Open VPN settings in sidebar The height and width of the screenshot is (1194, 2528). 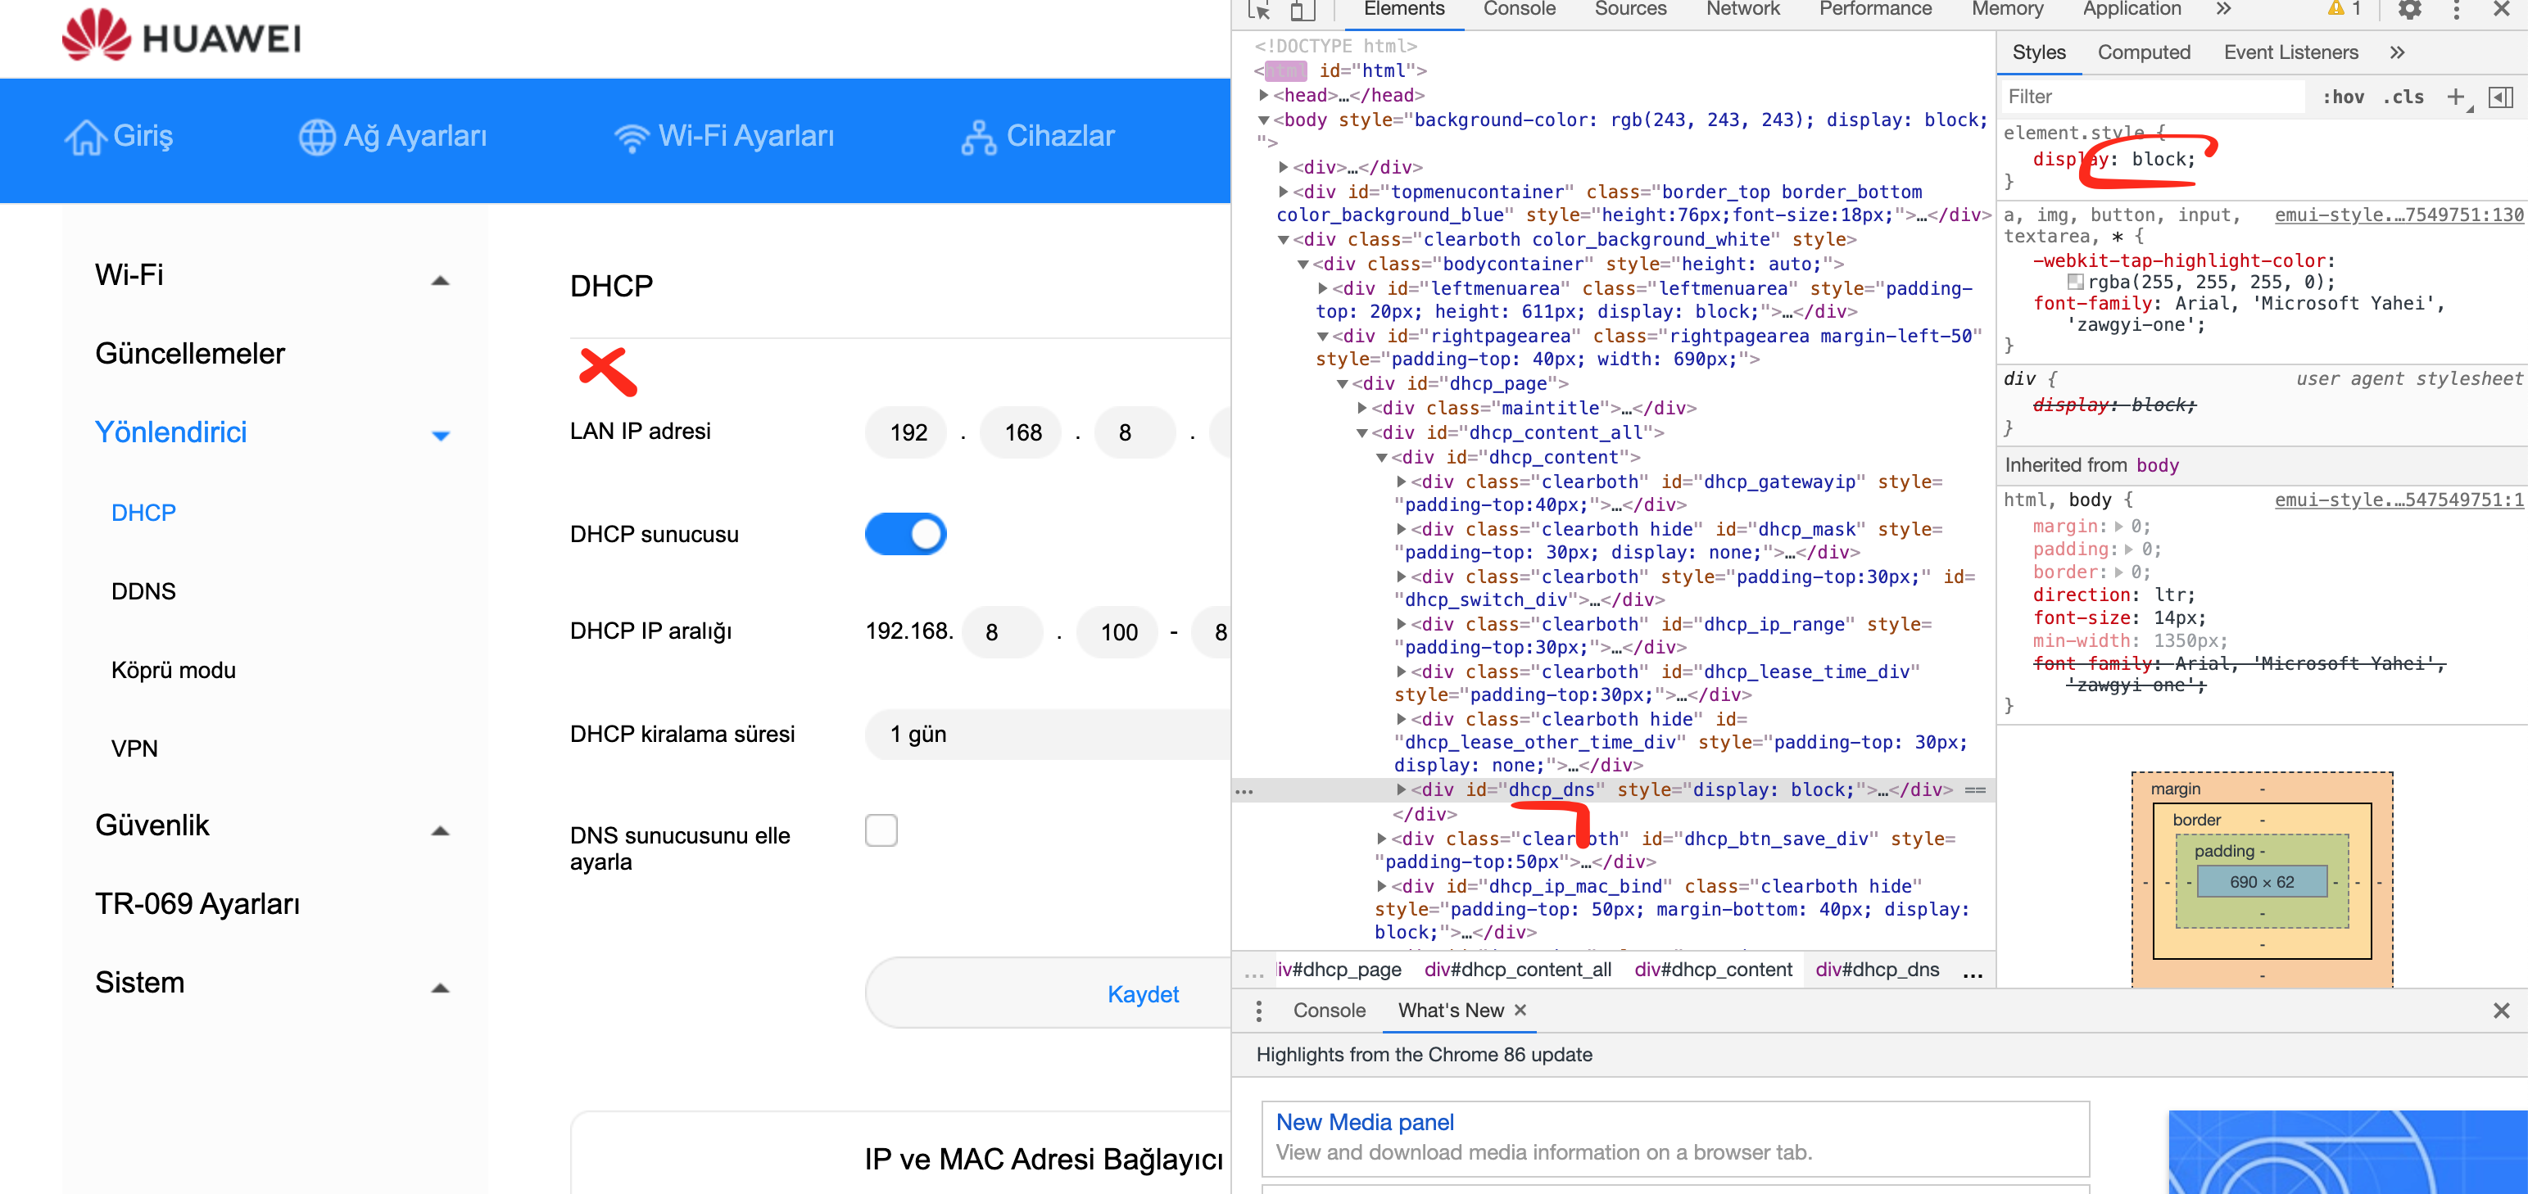134,749
